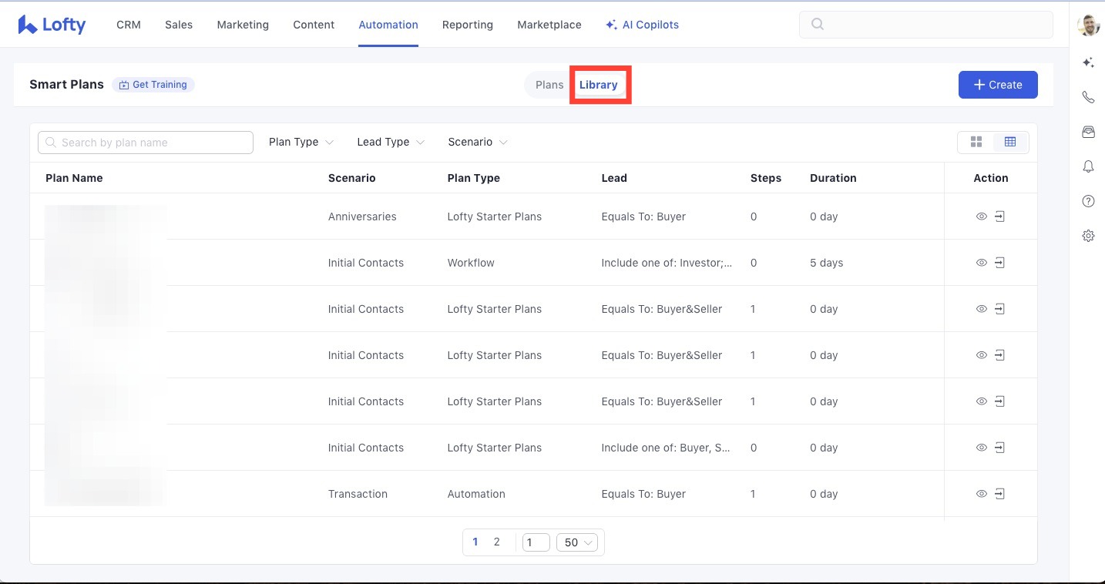Enable table view layout
The height and width of the screenshot is (584, 1105).
tap(1010, 142)
